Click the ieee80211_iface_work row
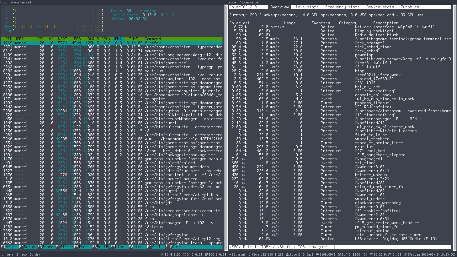 click(340, 75)
